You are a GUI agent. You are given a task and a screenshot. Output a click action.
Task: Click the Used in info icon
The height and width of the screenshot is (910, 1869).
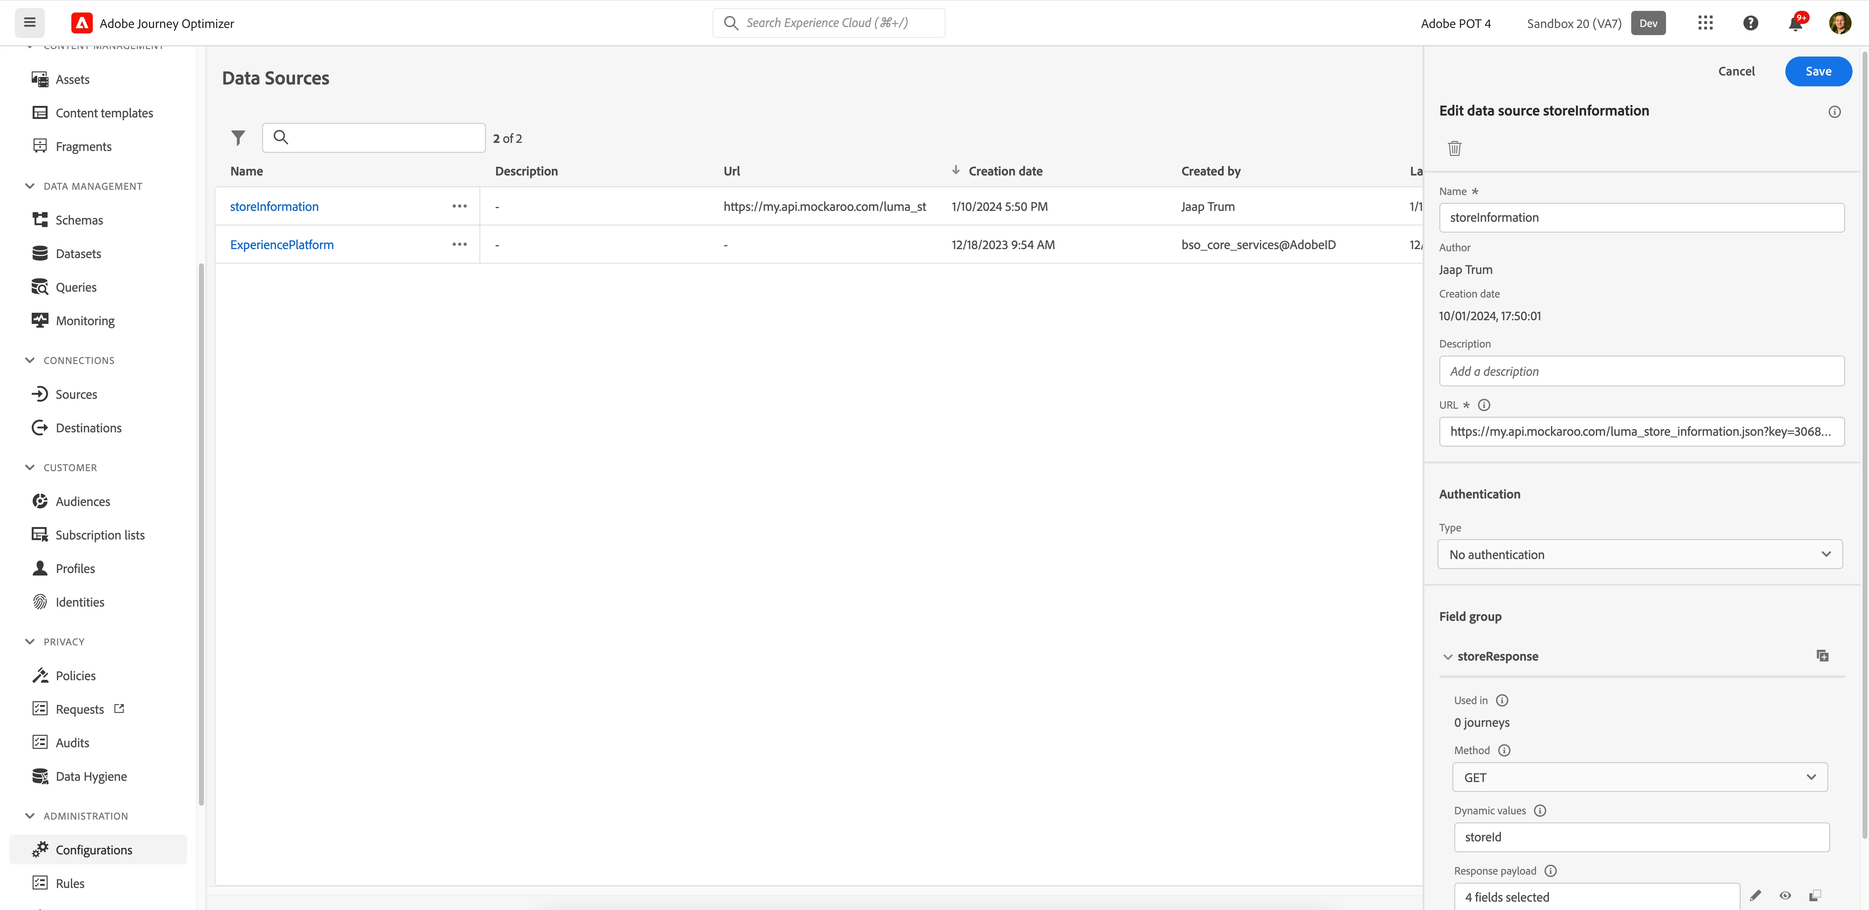pos(1502,700)
